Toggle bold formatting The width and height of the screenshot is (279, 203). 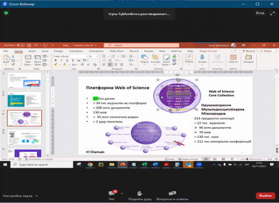click(x=55, y=60)
